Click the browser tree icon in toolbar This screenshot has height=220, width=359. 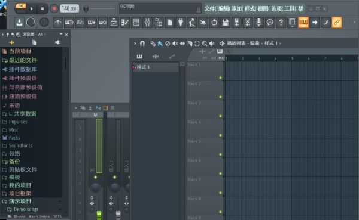point(159,23)
